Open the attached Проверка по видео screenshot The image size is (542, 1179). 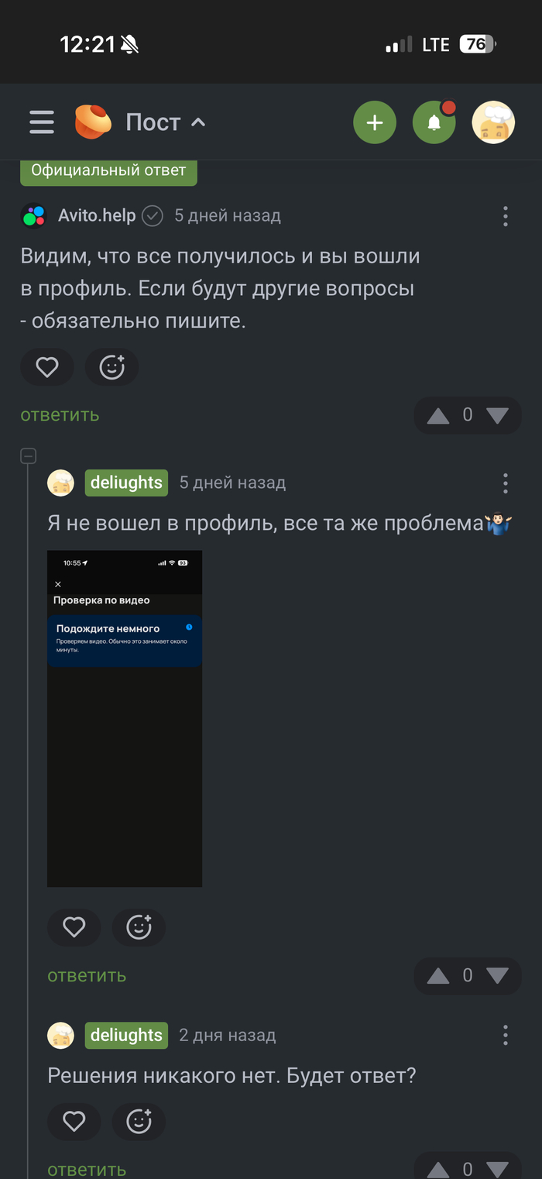125,719
